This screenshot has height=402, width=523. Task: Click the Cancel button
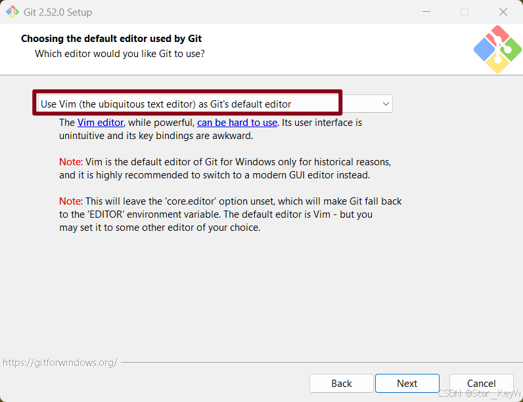pyautogui.click(x=481, y=384)
